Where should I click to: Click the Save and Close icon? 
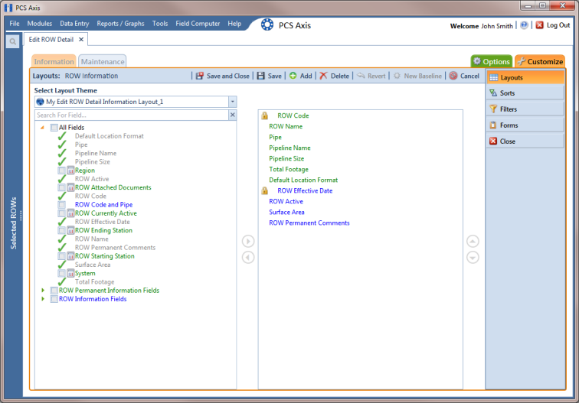coord(200,76)
